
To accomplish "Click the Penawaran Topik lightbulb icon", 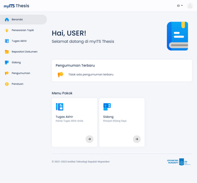I will 7,30.
